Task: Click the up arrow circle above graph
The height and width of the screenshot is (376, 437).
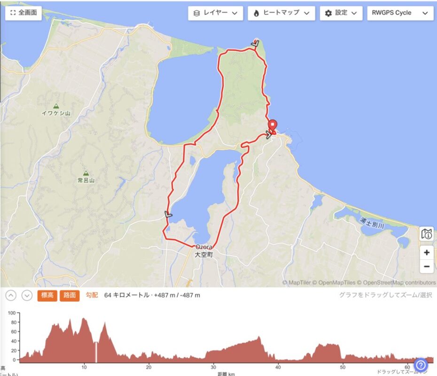Action: [11, 296]
